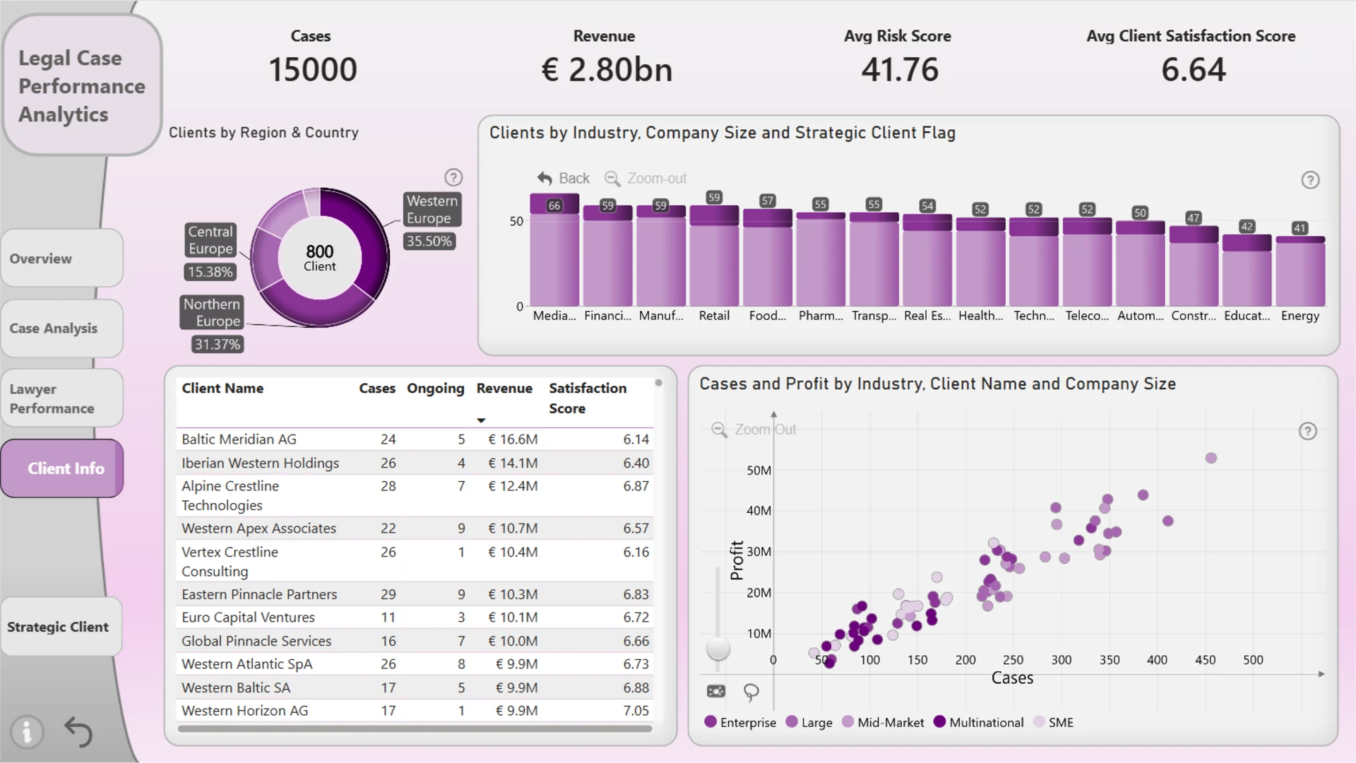
Task: Open the Overview page tab
Action: point(62,259)
